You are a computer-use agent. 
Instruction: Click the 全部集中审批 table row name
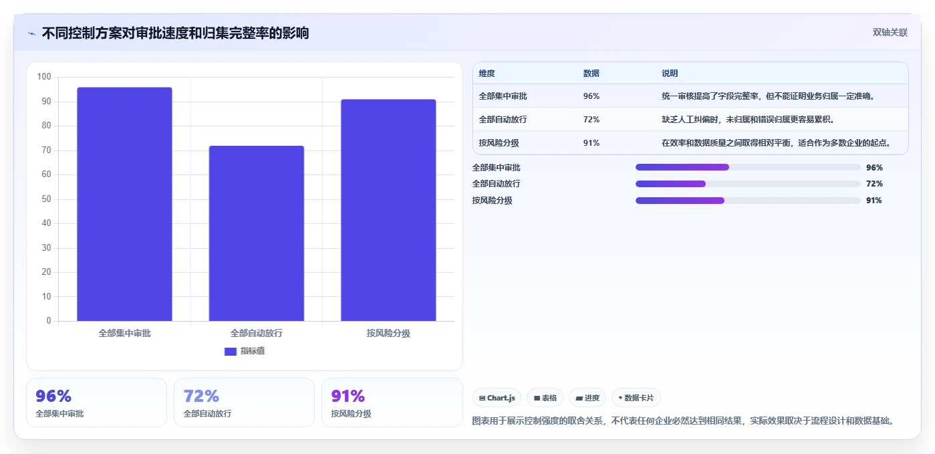(x=503, y=96)
